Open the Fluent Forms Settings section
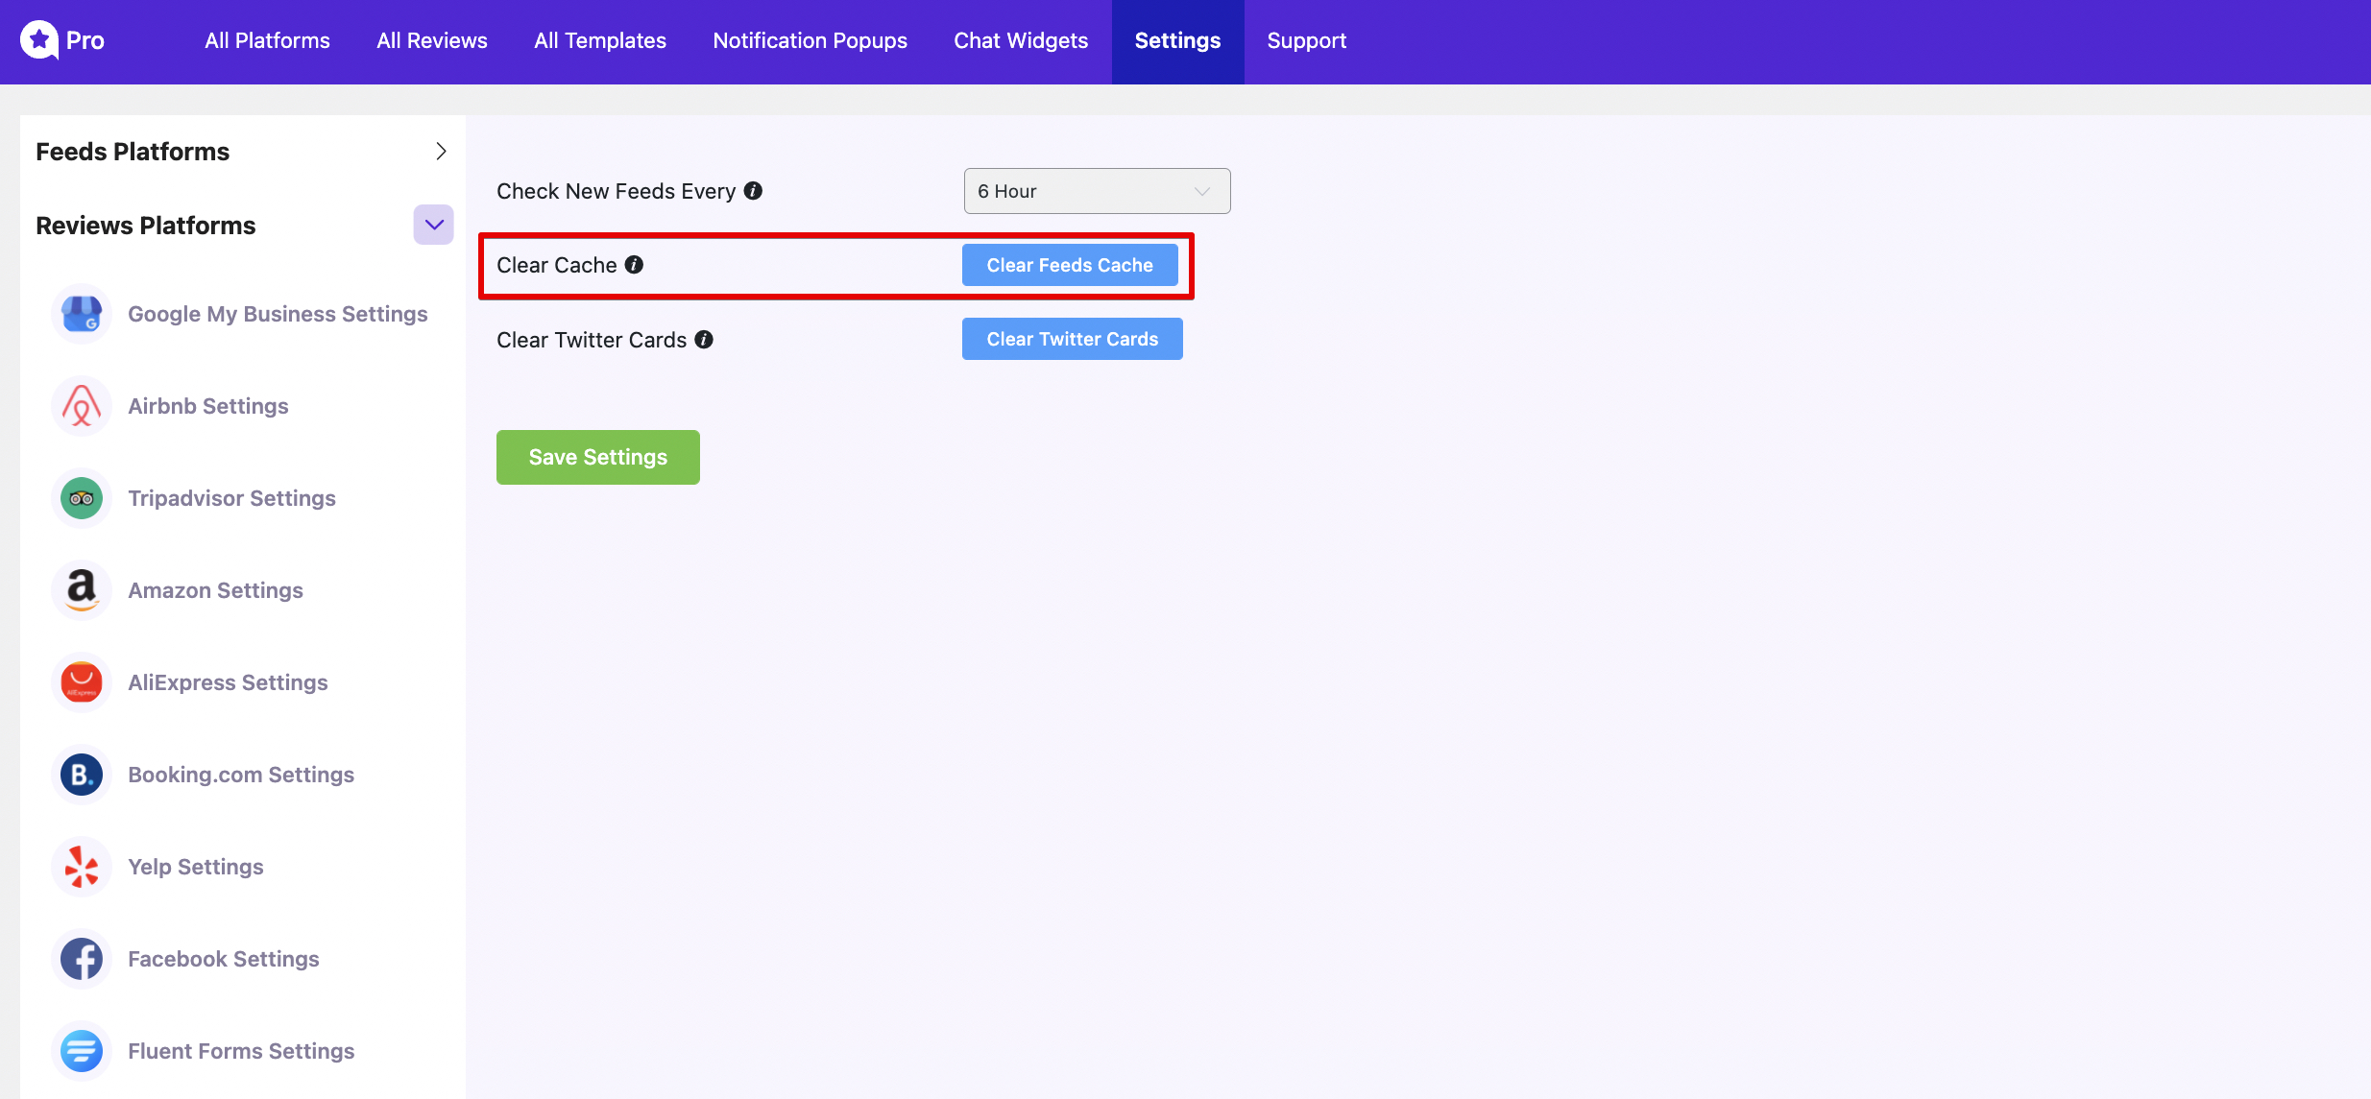The image size is (2371, 1099). [242, 1049]
